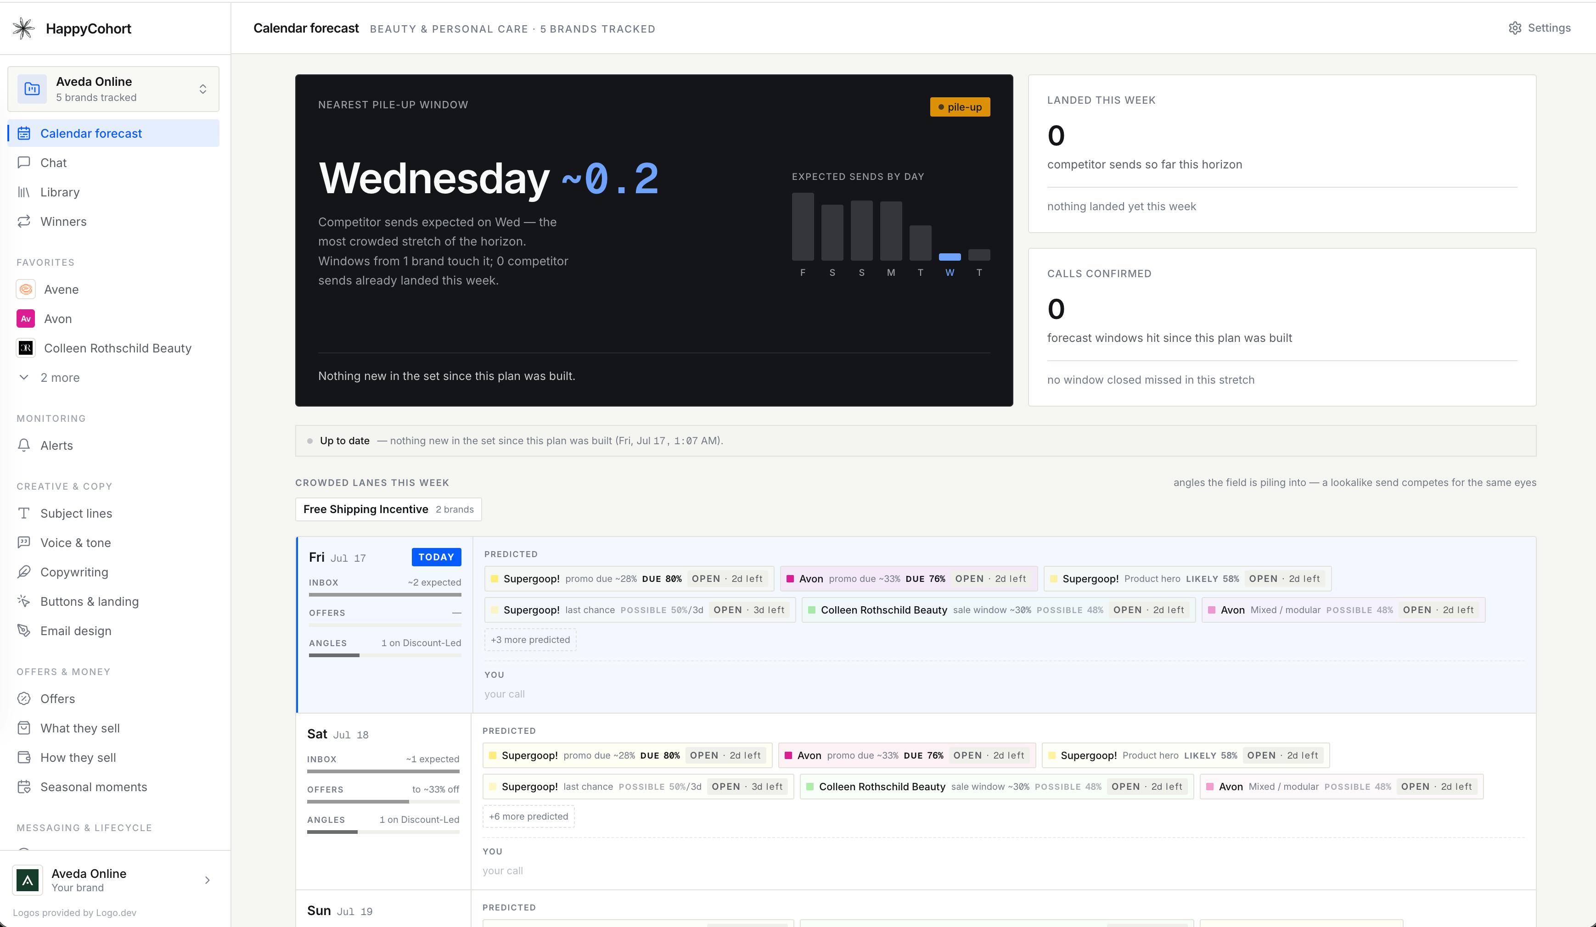Viewport: 1596px width, 927px height.
Task: Open Seasonal moments in the sidebar
Action: [x=113, y=787]
